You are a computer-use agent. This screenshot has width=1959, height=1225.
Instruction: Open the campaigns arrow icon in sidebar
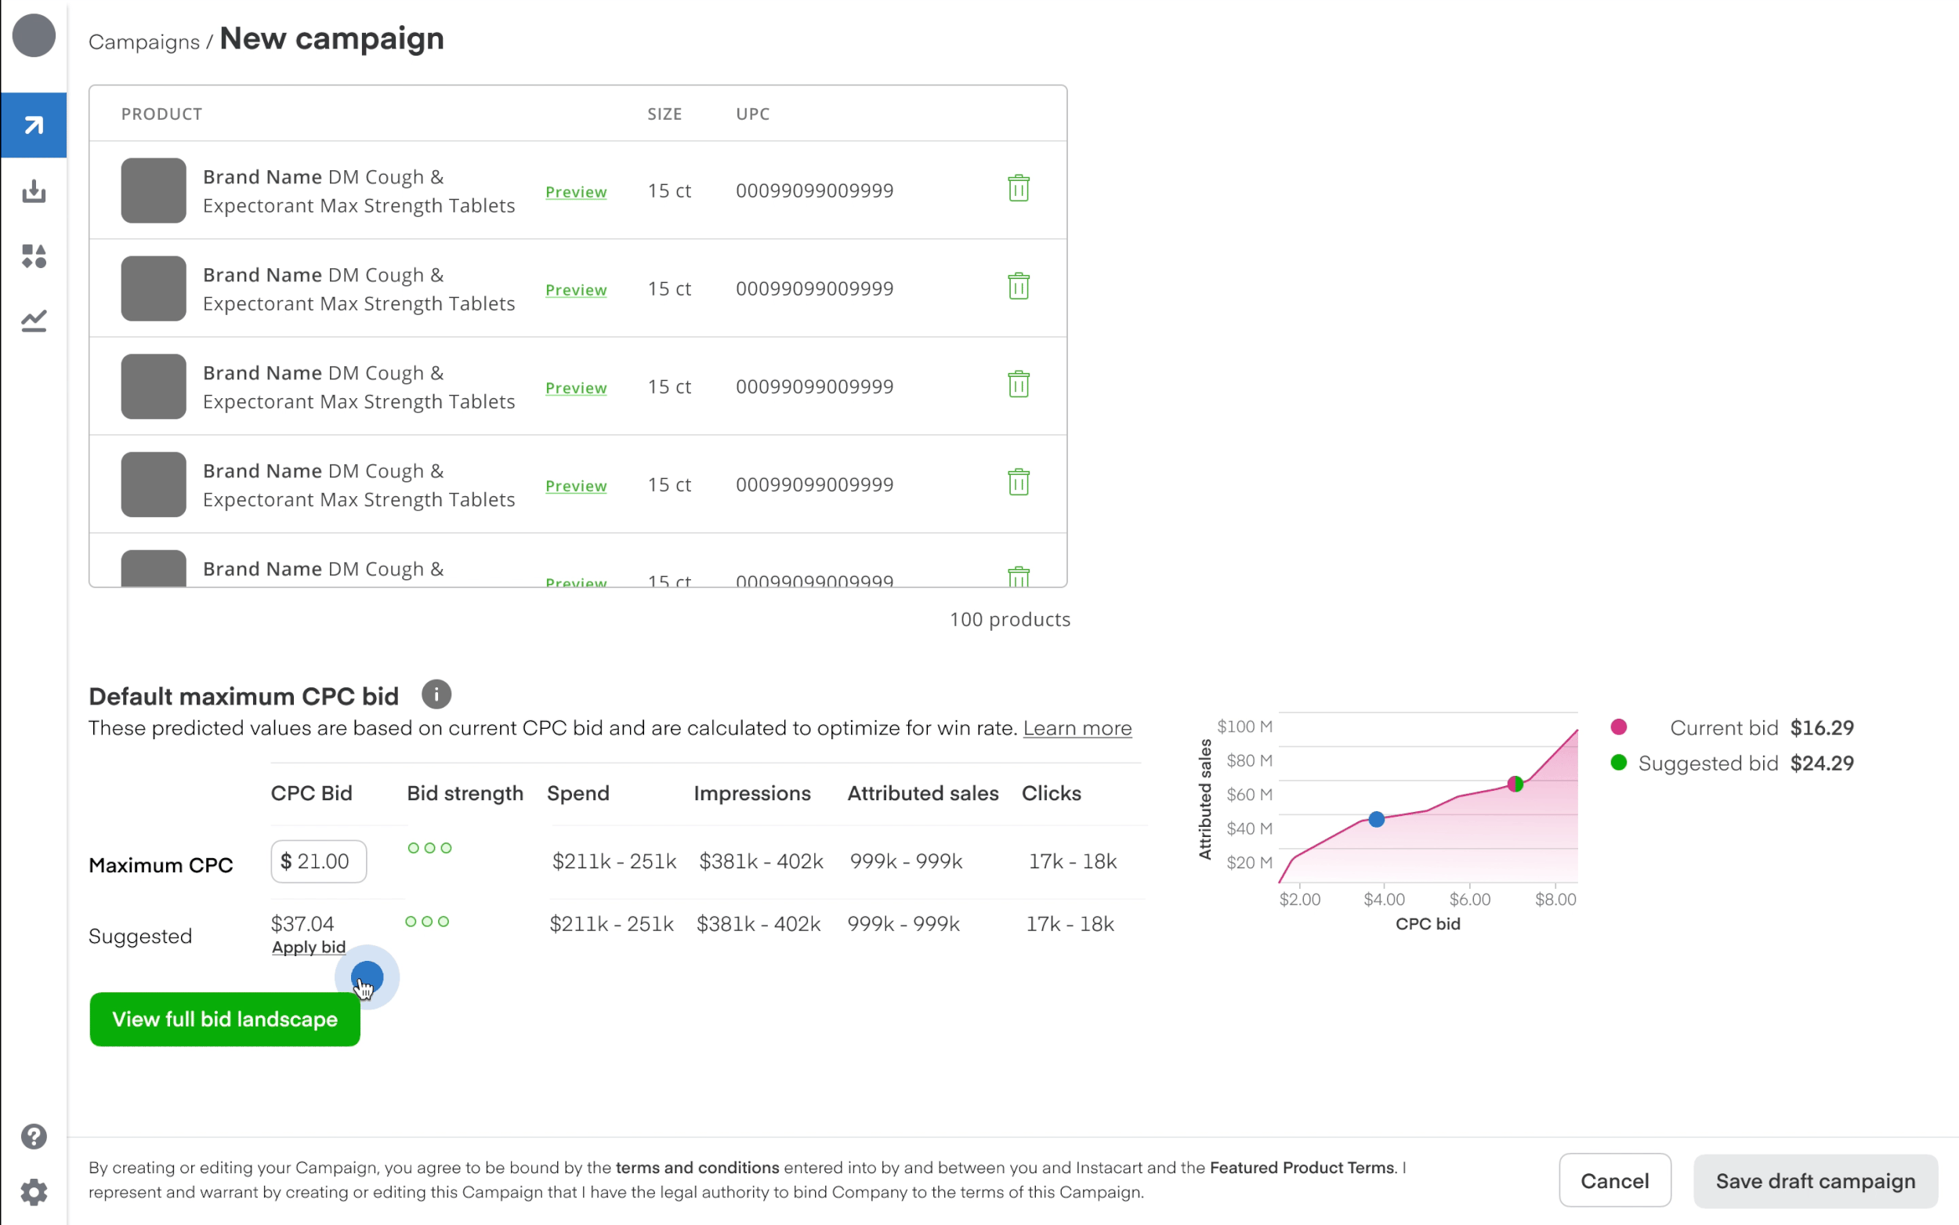[x=33, y=125]
